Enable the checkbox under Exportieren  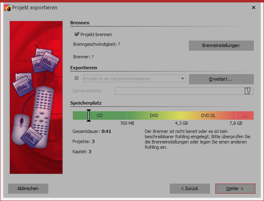click(76, 78)
